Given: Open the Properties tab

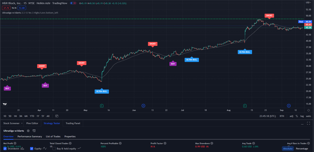Looking at the screenshot, I should [x=70, y=136].
